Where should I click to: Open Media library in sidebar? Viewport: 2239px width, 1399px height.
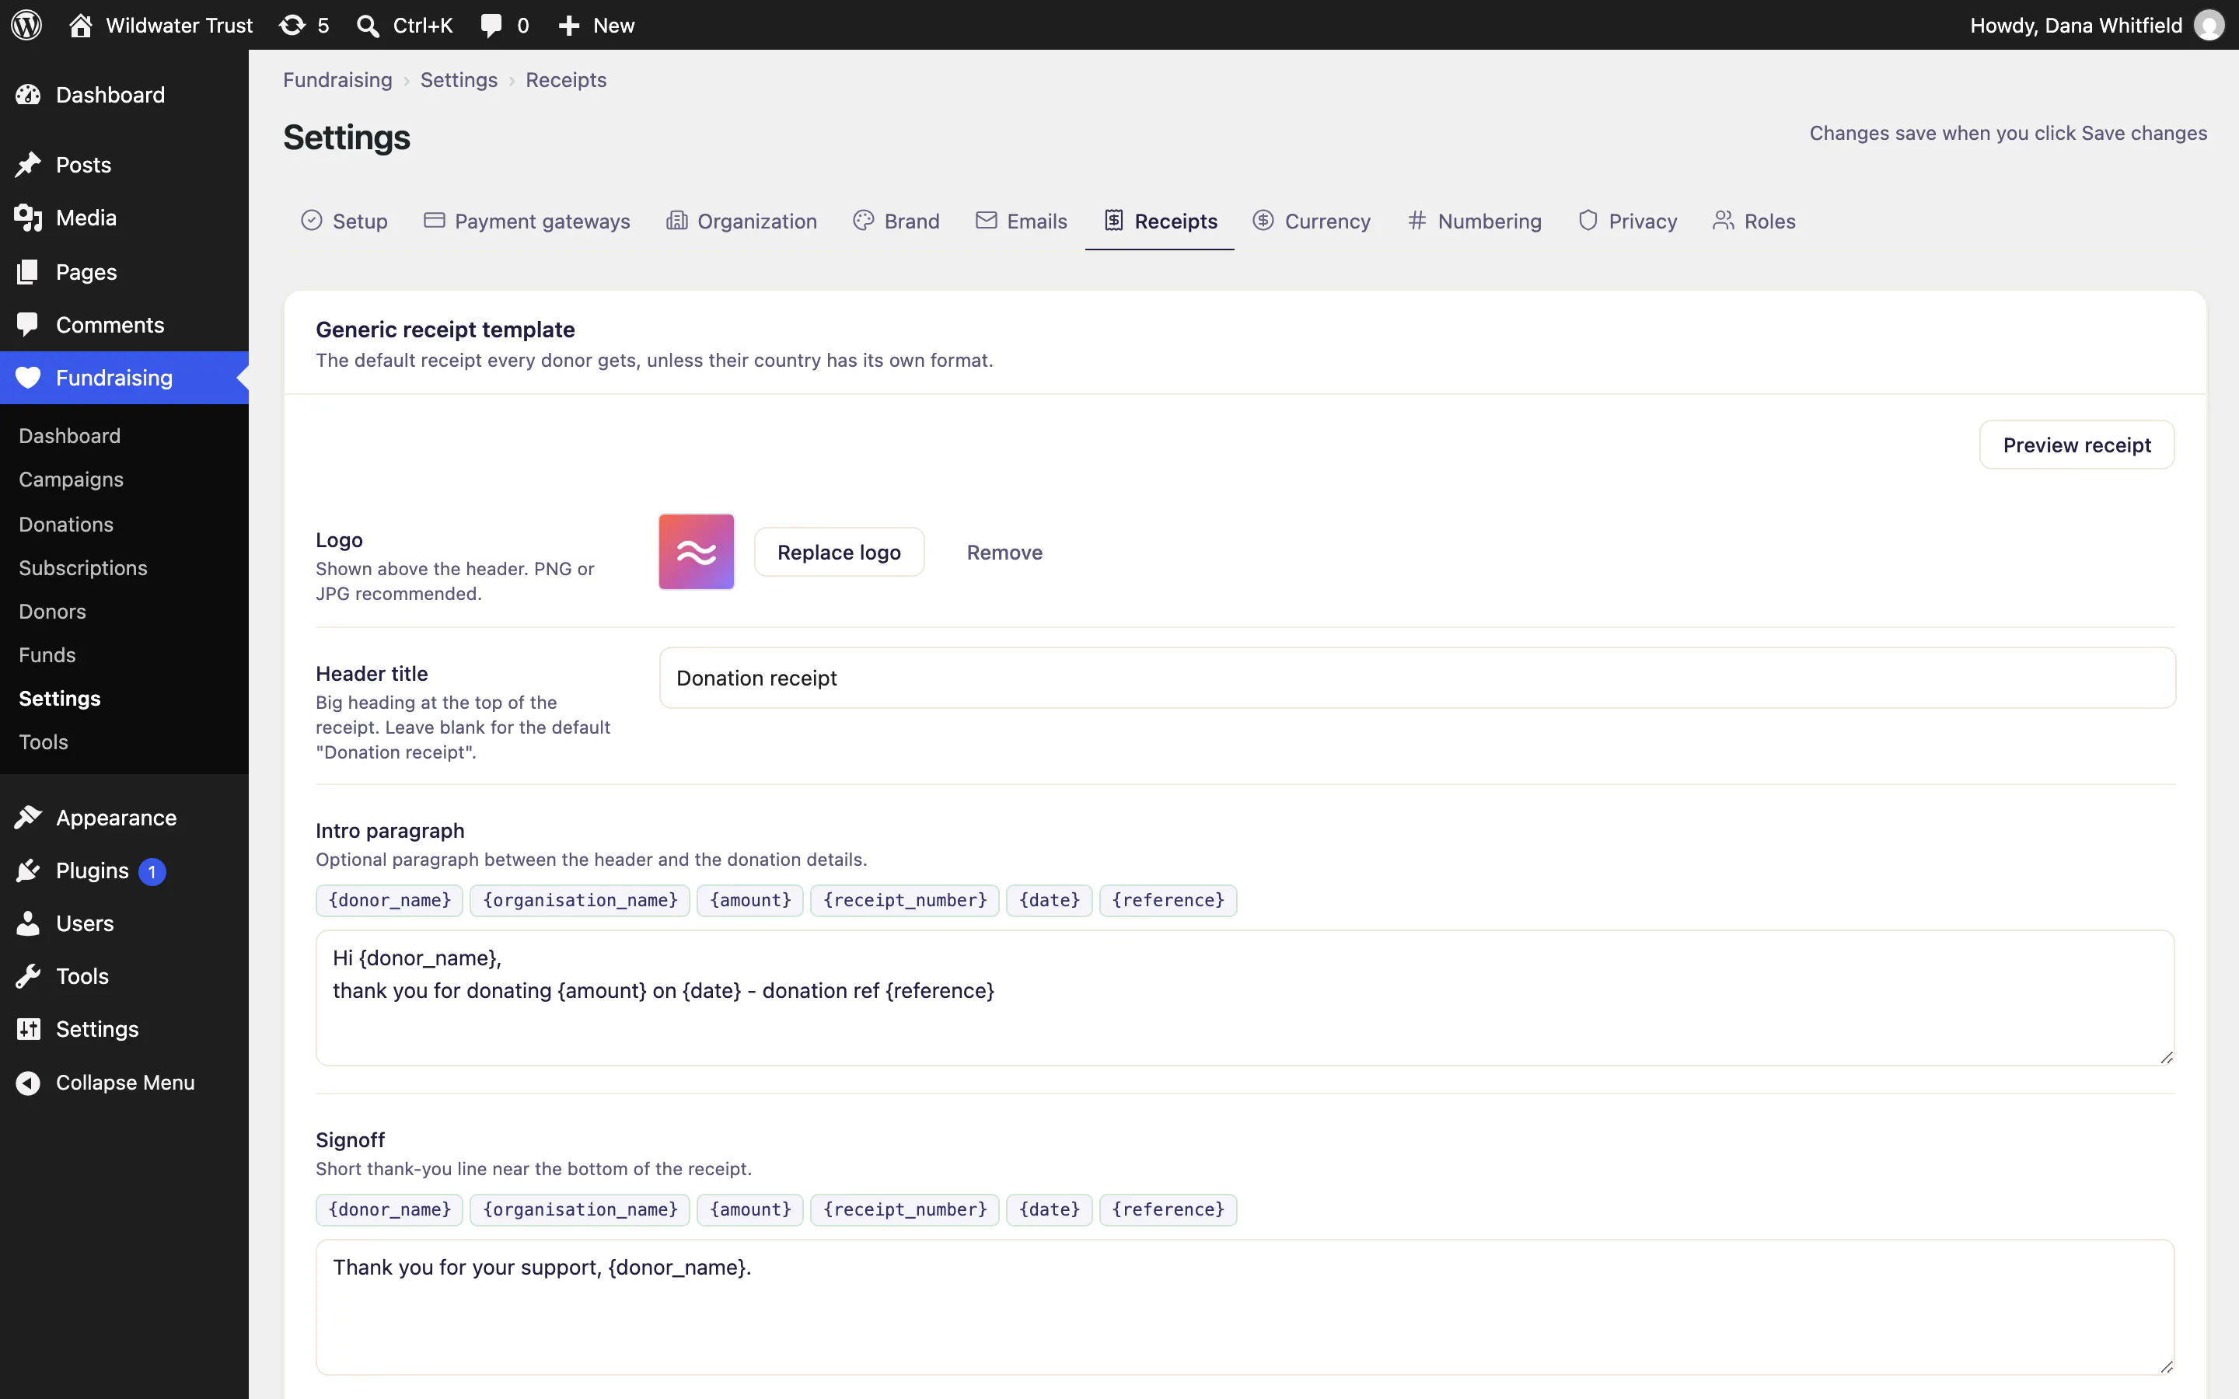click(x=124, y=218)
